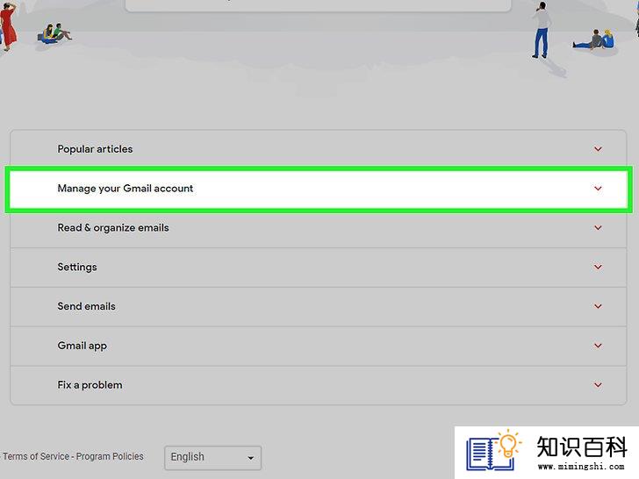Open the Program Policies link
Viewport: 639px width, 479px height.
(x=110, y=456)
